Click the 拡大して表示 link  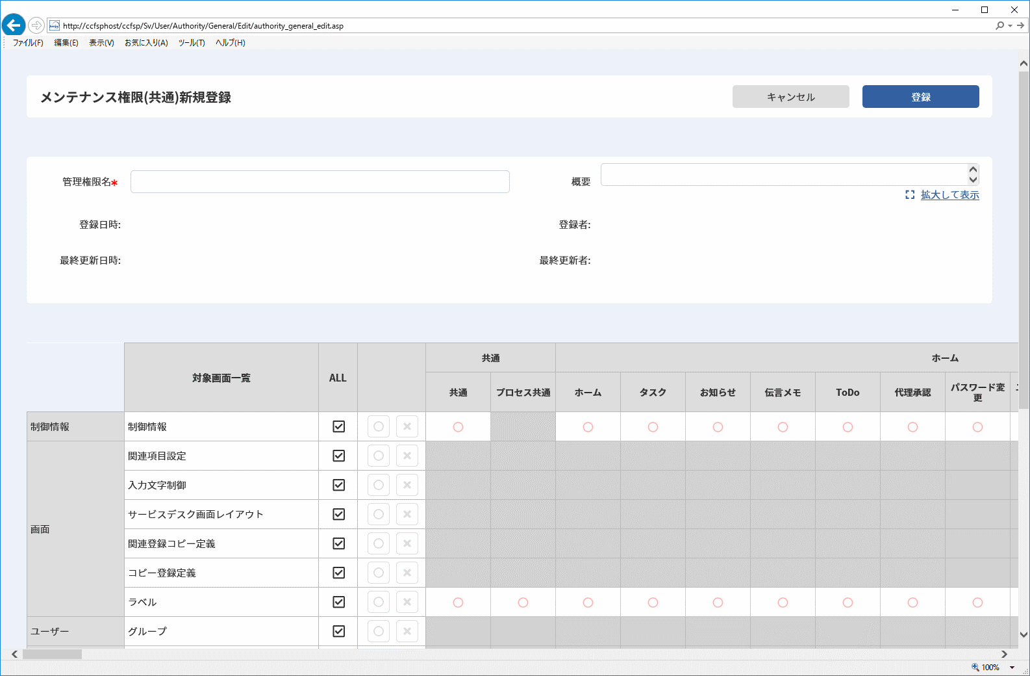(950, 194)
